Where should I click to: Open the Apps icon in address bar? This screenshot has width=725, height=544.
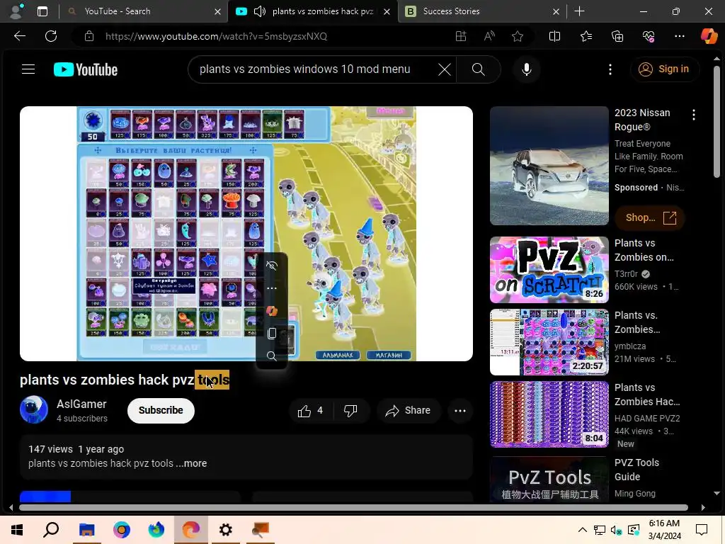tap(460, 36)
